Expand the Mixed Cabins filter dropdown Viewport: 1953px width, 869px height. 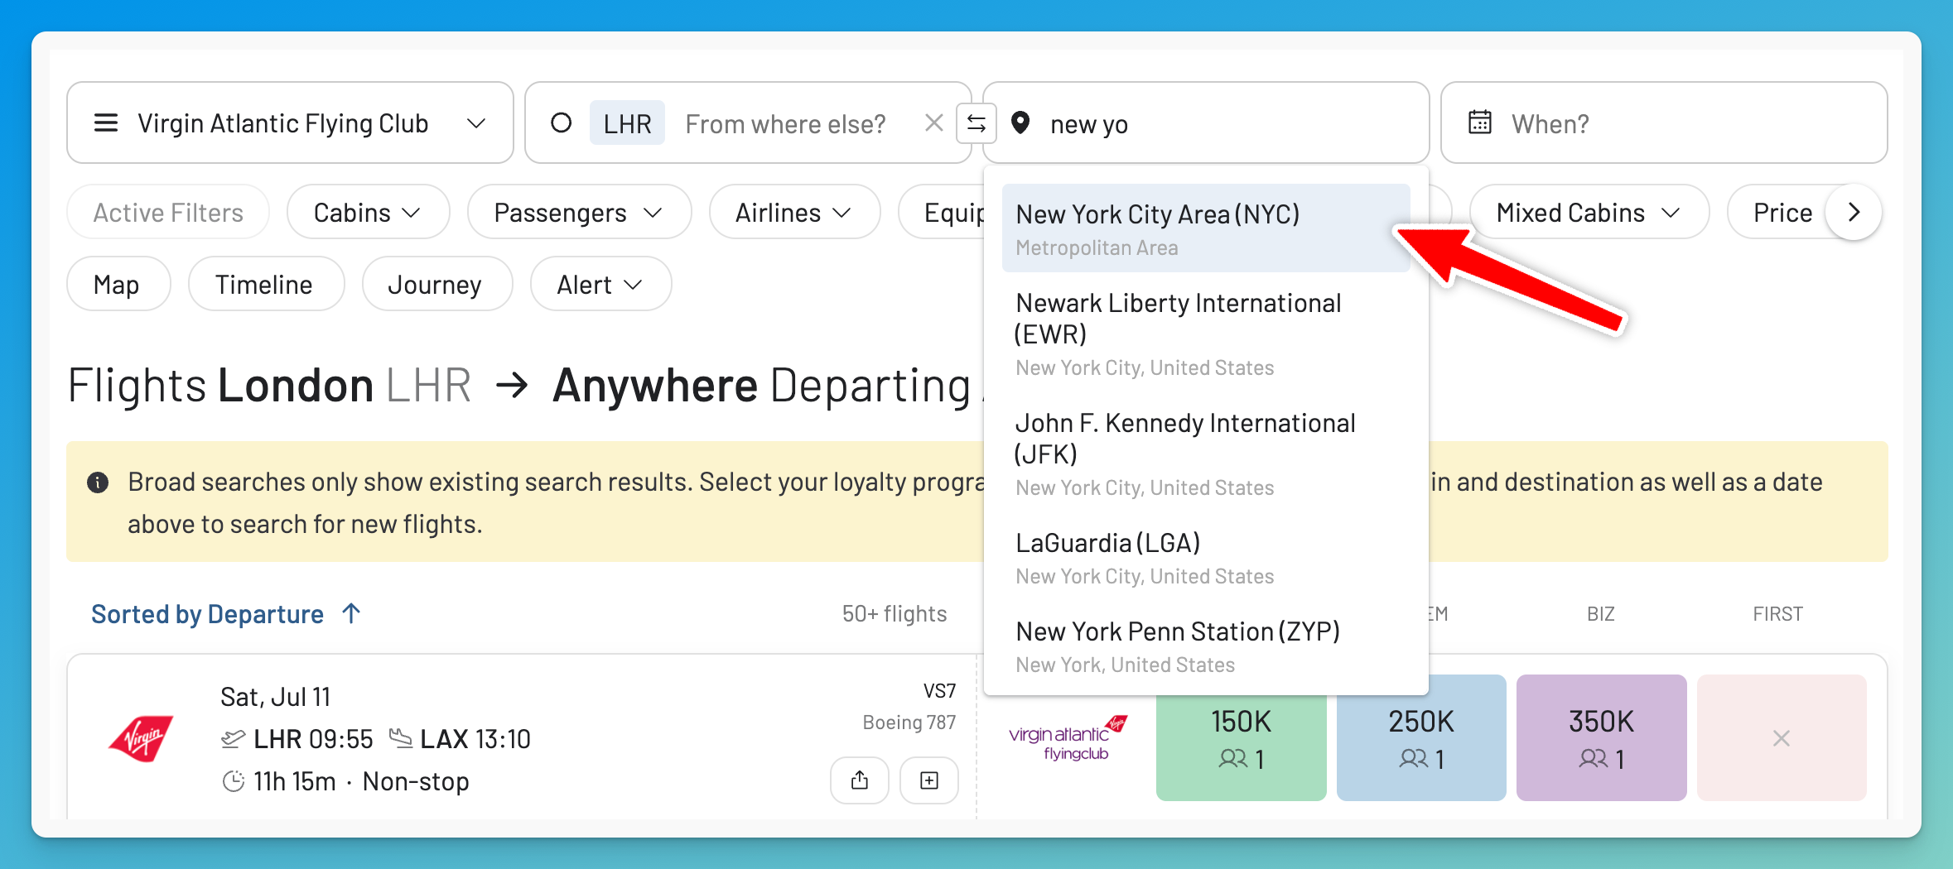1589,213
